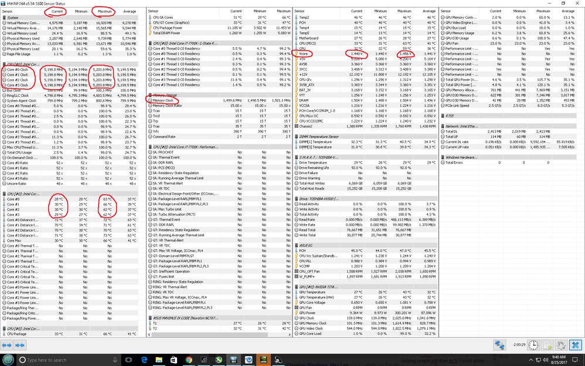Select the Virtual Memory Load row
The width and height of the screenshot is (585, 366).
[70, 33]
